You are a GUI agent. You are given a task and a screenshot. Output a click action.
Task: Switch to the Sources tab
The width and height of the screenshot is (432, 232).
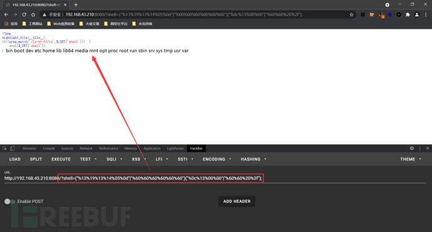(x=67, y=149)
